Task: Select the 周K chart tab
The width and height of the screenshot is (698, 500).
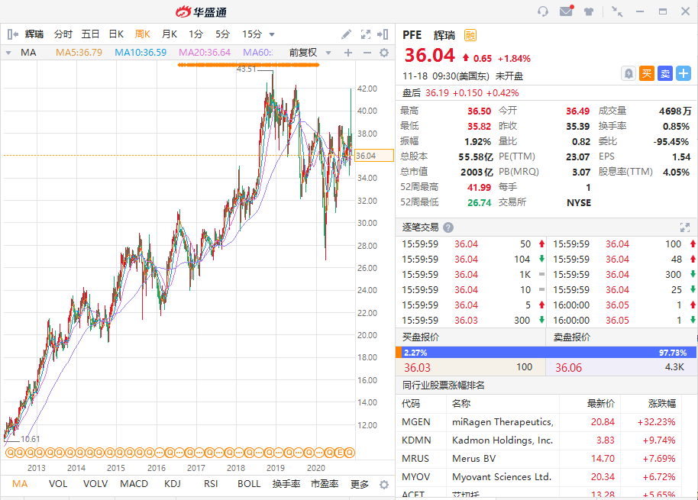Action: (x=143, y=34)
